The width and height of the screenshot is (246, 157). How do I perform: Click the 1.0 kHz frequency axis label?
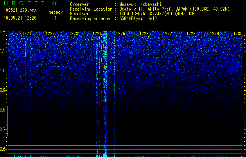click(3, 71)
